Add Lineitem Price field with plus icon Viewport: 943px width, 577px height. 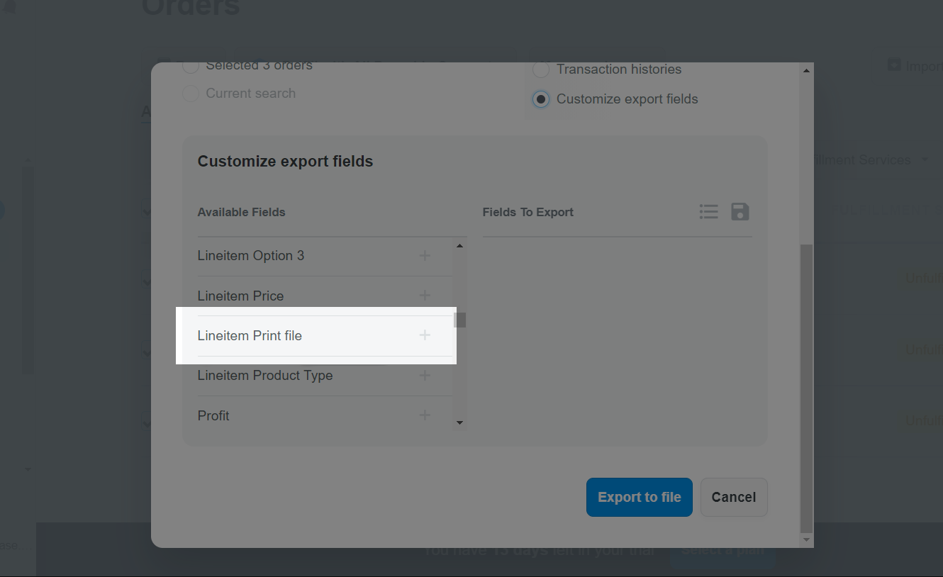[425, 295]
